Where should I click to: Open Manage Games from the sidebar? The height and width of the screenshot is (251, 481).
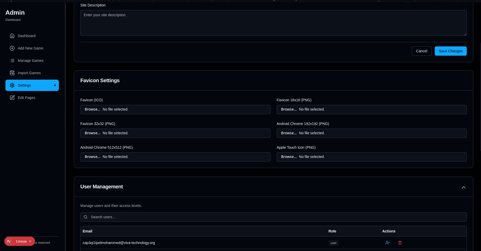click(30, 61)
